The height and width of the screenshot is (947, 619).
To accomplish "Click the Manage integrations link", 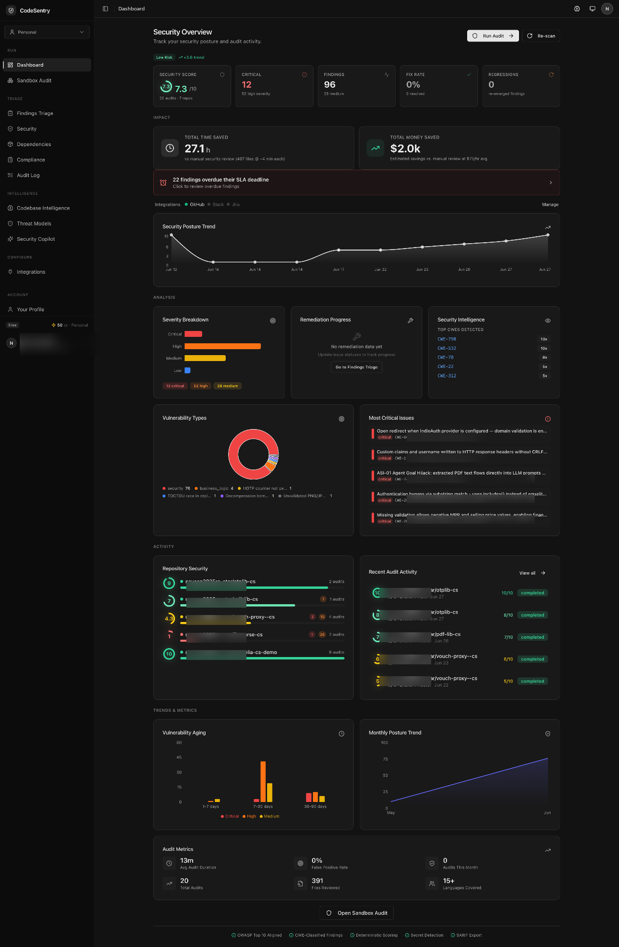I will pyautogui.click(x=550, y=205).
